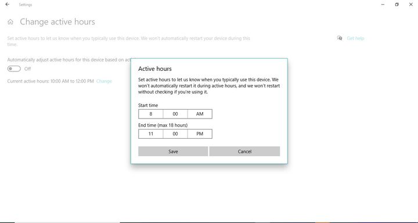This screenshot has width=418, height=223.
Task: Select the End time minutes field showing 00
Action: tap(175, 134)
